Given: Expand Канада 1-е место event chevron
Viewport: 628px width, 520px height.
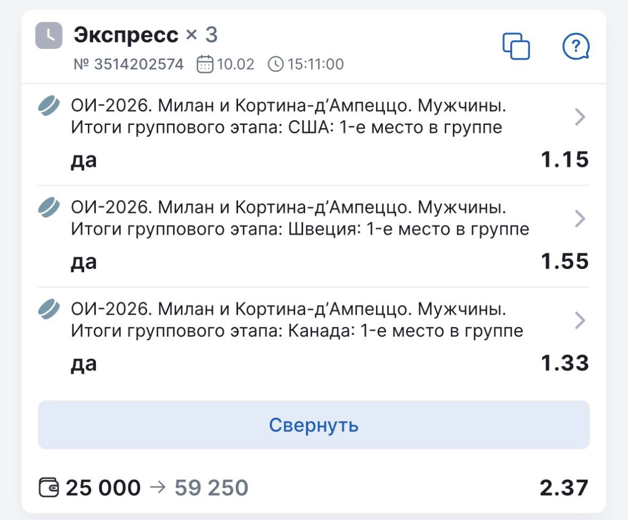Looking at the screenshot, I should point(580,320).
